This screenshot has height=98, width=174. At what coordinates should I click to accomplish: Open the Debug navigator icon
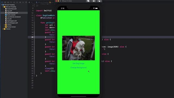point(20,2)
